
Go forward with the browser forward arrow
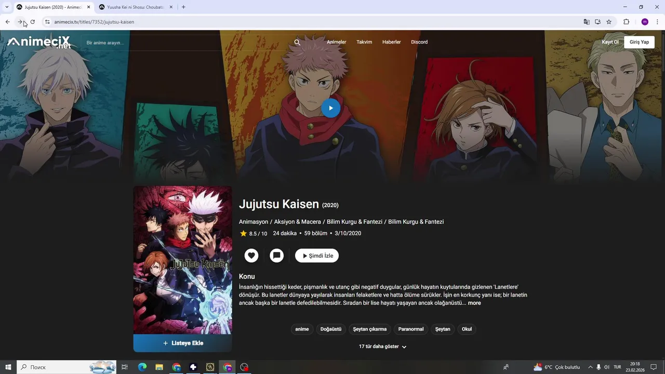[x=20, y=22]
